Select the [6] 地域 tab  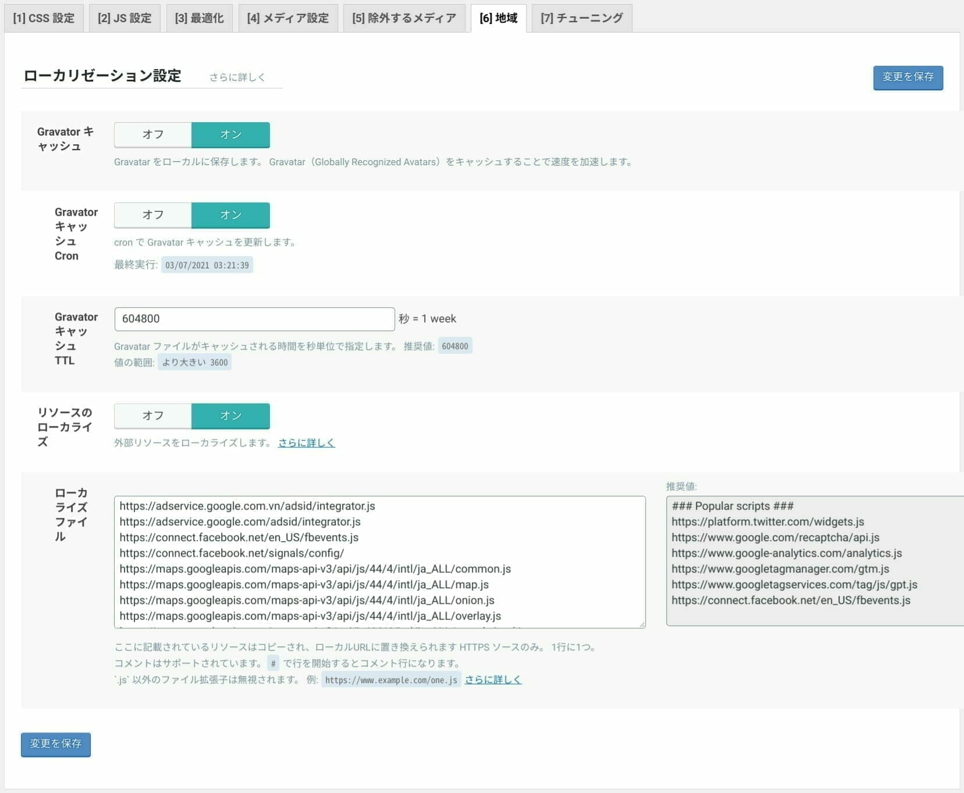pos(499,18)
